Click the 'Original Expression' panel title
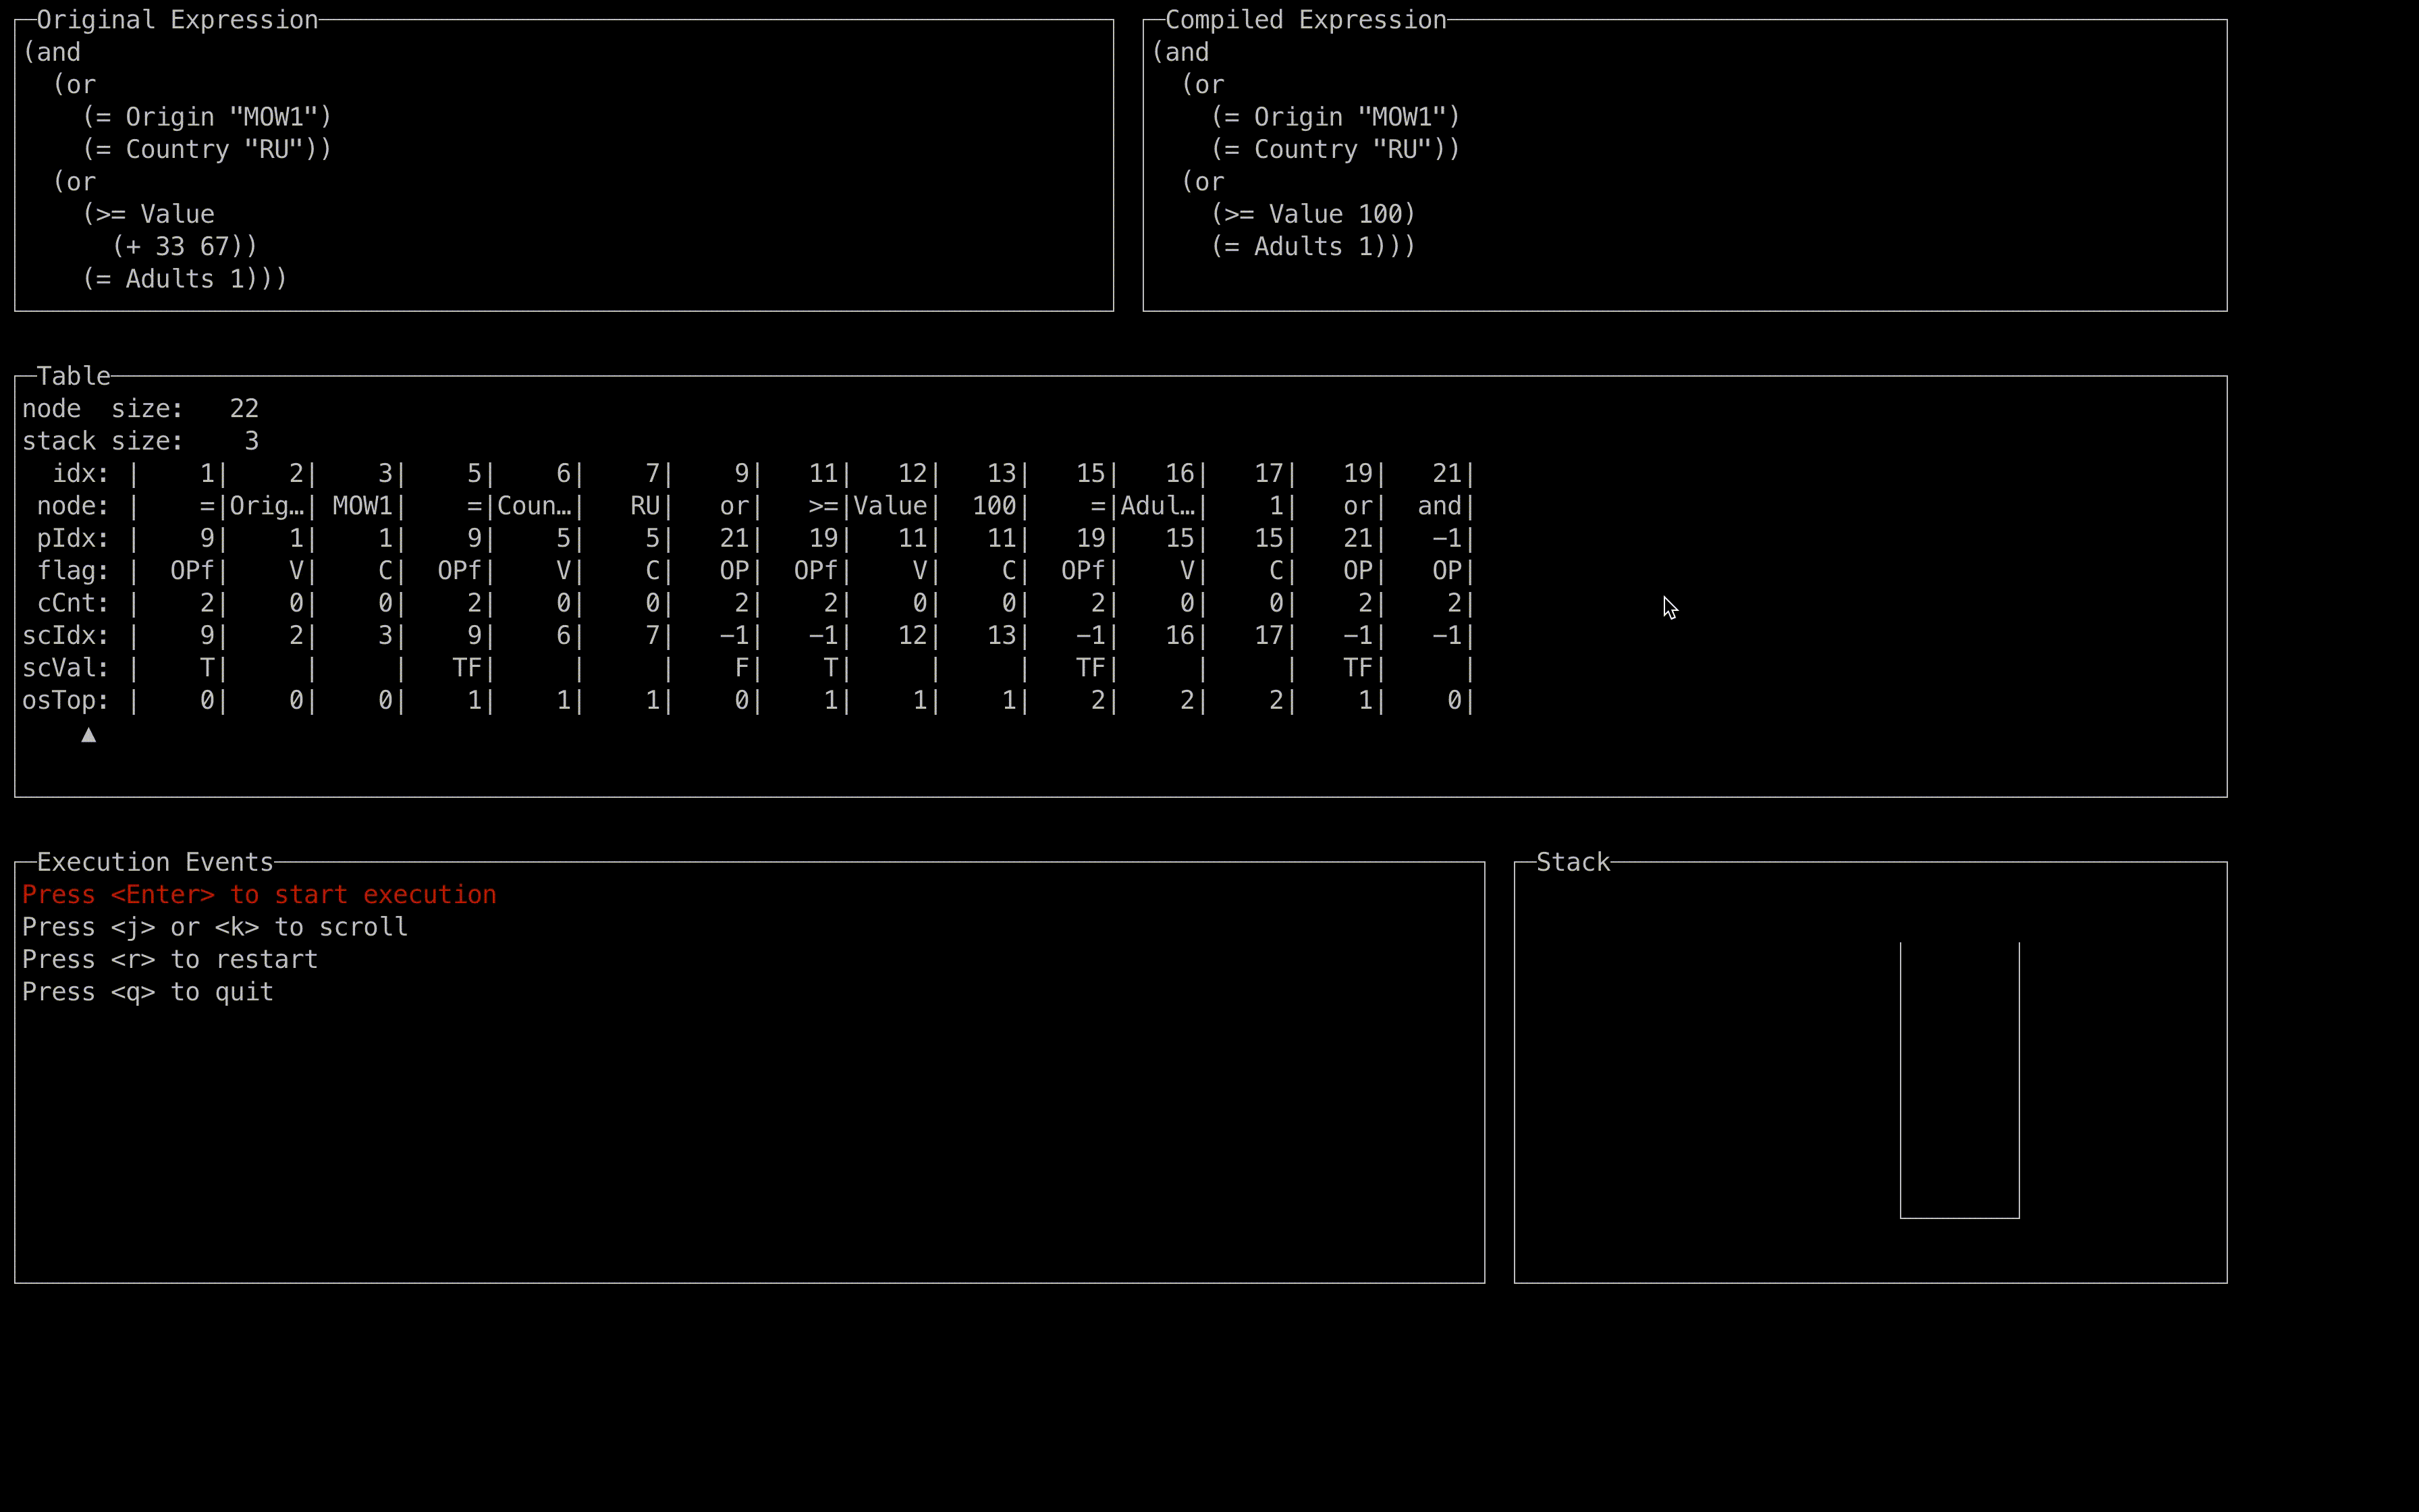This screenshot has height=1512, width=2419. tap(177, 20)
